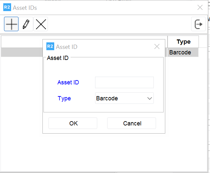The height and width of the screenshot is (173, 210).
Task: Click the R2 logo in the Asset ID dialog
Action: [50, 47]
